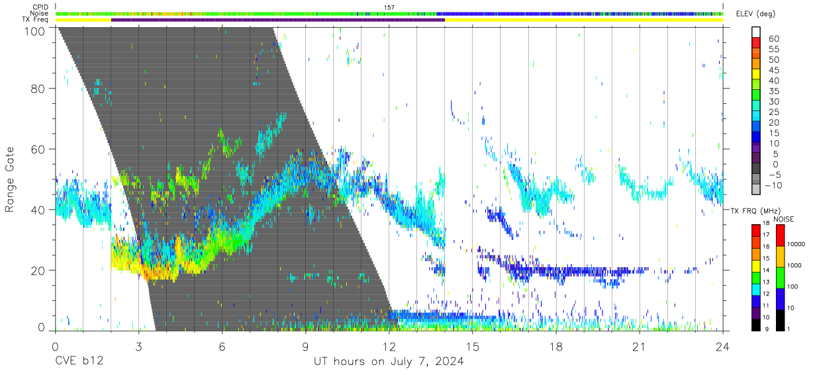Click the black bottom segment of the TX FRQ colorbar
Image resolution: width=813 pixels, height=375 pixels.
tap(756, 325)
